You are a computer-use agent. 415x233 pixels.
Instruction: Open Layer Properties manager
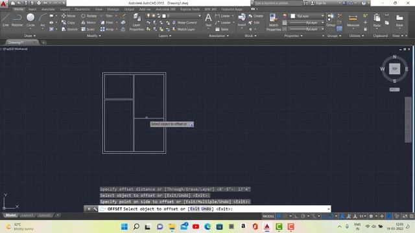click(137, 22)
